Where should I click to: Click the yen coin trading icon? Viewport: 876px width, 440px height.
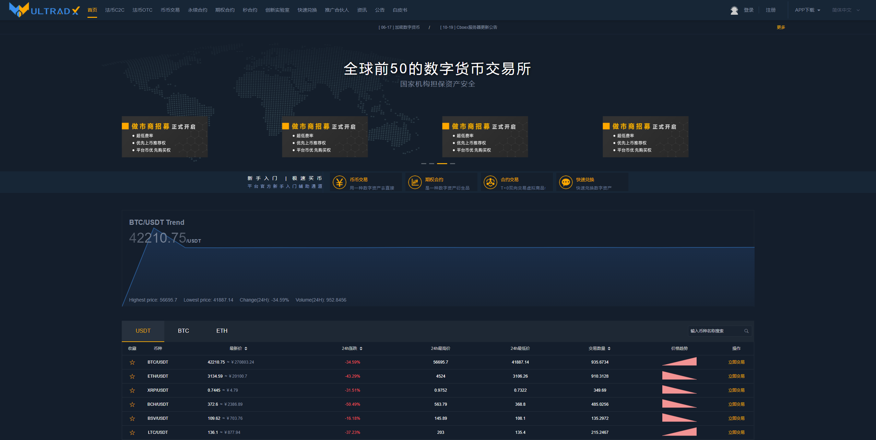pyautogui.click(x=340, y=182)
